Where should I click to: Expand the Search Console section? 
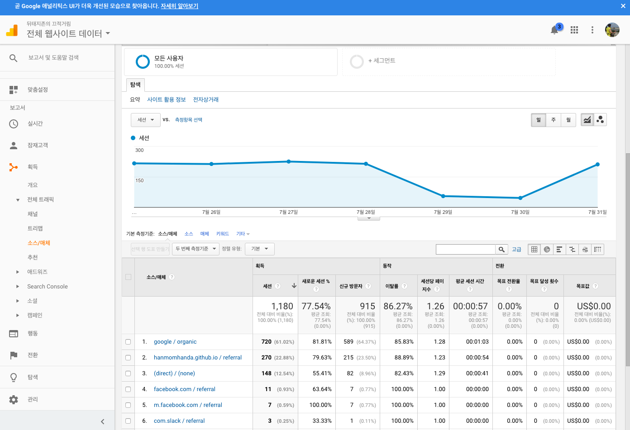18,287
